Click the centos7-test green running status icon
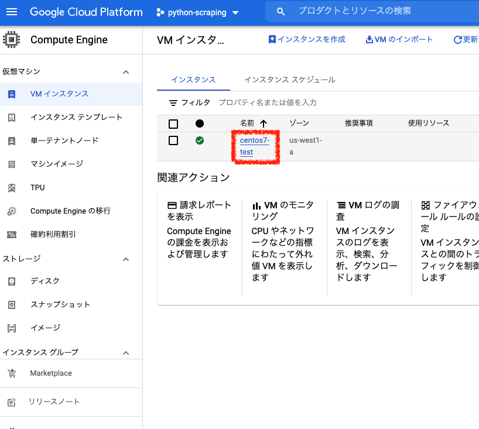 (200, 140)
